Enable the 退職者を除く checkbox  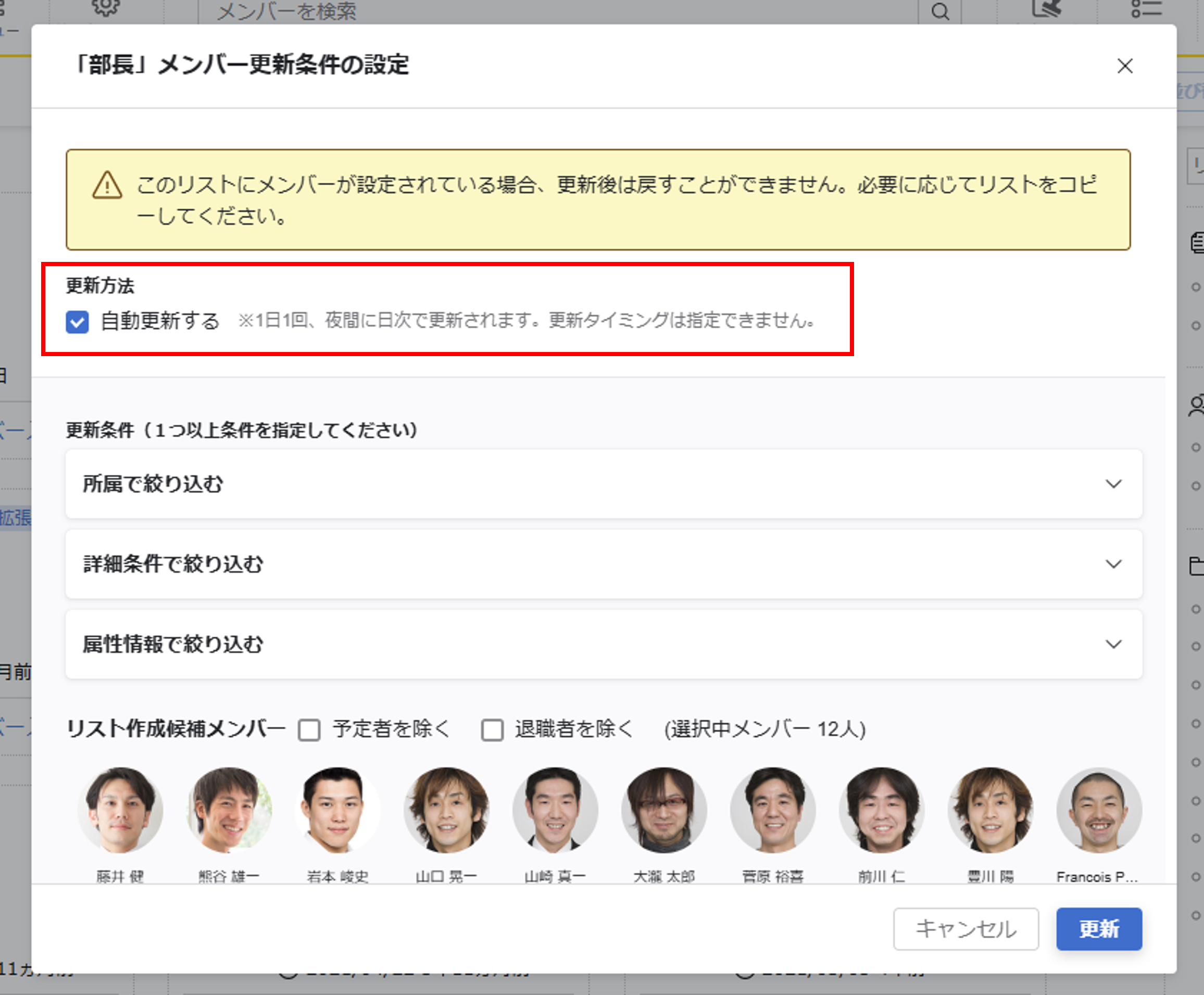[492, 729]
